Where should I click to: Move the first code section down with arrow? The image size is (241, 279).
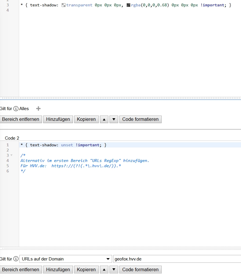(x=114, y=119)
